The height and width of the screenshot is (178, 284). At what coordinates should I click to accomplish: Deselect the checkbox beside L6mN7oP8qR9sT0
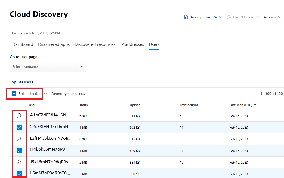pyautogui.click(x=19, y=174)
